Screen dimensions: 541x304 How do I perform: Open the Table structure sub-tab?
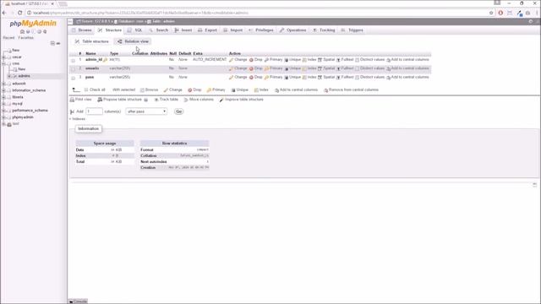pyautogui.click(x=92, y=41)
